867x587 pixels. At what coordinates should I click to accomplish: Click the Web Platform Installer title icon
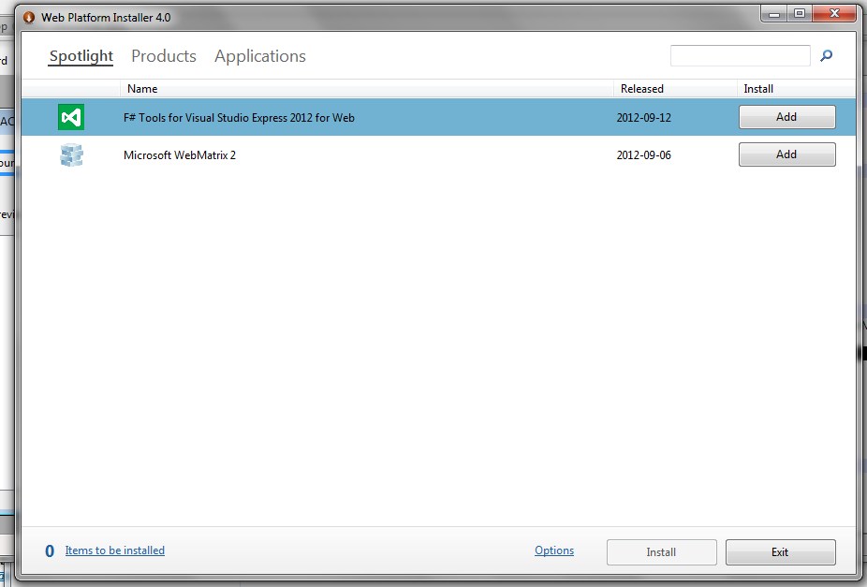[x=29, y=18]
